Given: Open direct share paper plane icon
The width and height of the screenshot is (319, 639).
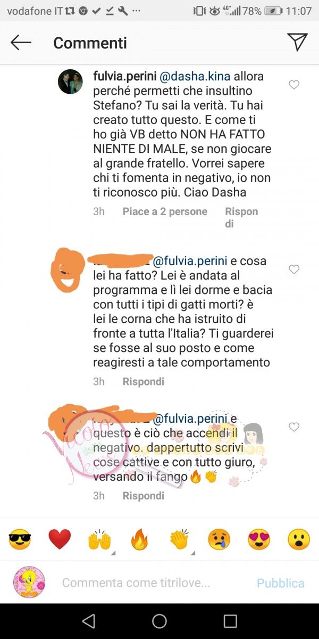Looking at the screenshot, I should 297,42.
